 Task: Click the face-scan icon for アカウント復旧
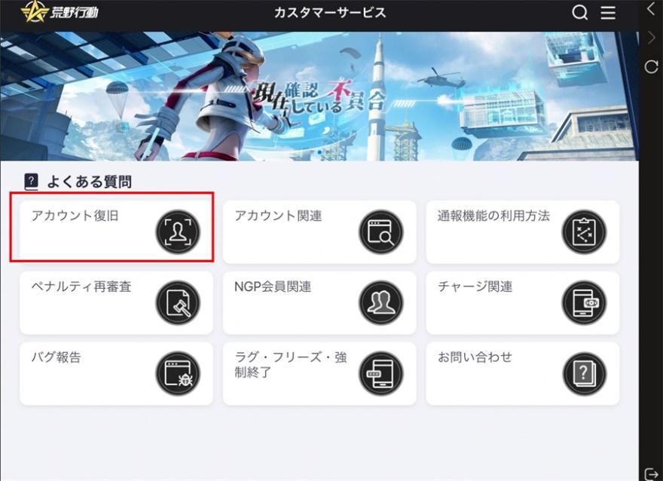[x=178, y=232]
